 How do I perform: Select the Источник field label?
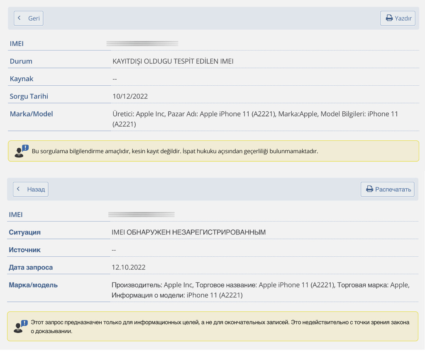click(25, 250)
